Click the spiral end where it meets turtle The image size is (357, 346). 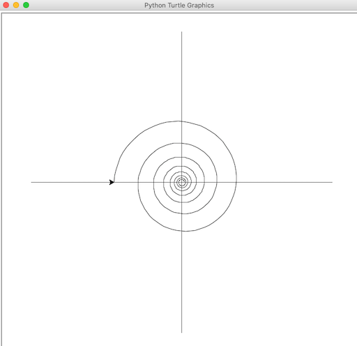(x=114, y=181)
